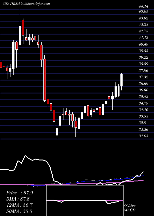Click the 44.14 price axis label

tap(144, 6)
